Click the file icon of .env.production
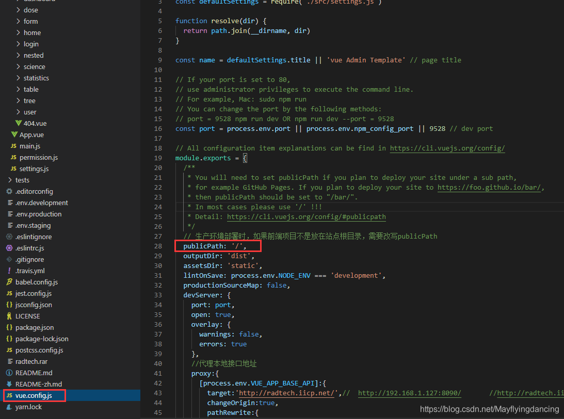564x419 pixels. point(10,214)
